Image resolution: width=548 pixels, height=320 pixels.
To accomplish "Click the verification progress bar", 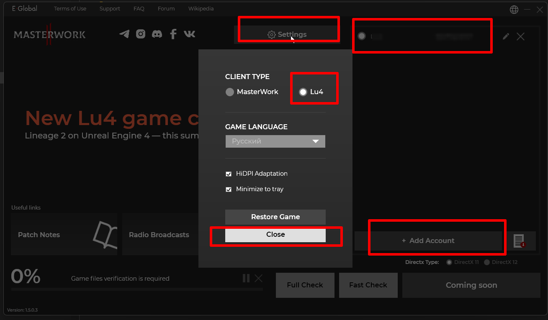I will click(x=137, y=289).
